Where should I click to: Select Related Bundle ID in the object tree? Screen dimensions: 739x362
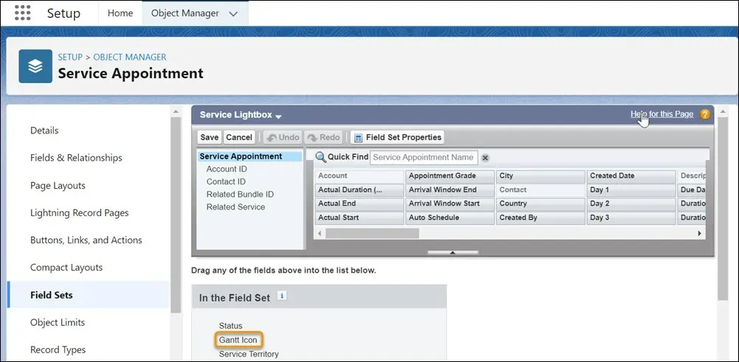point(240,194)
